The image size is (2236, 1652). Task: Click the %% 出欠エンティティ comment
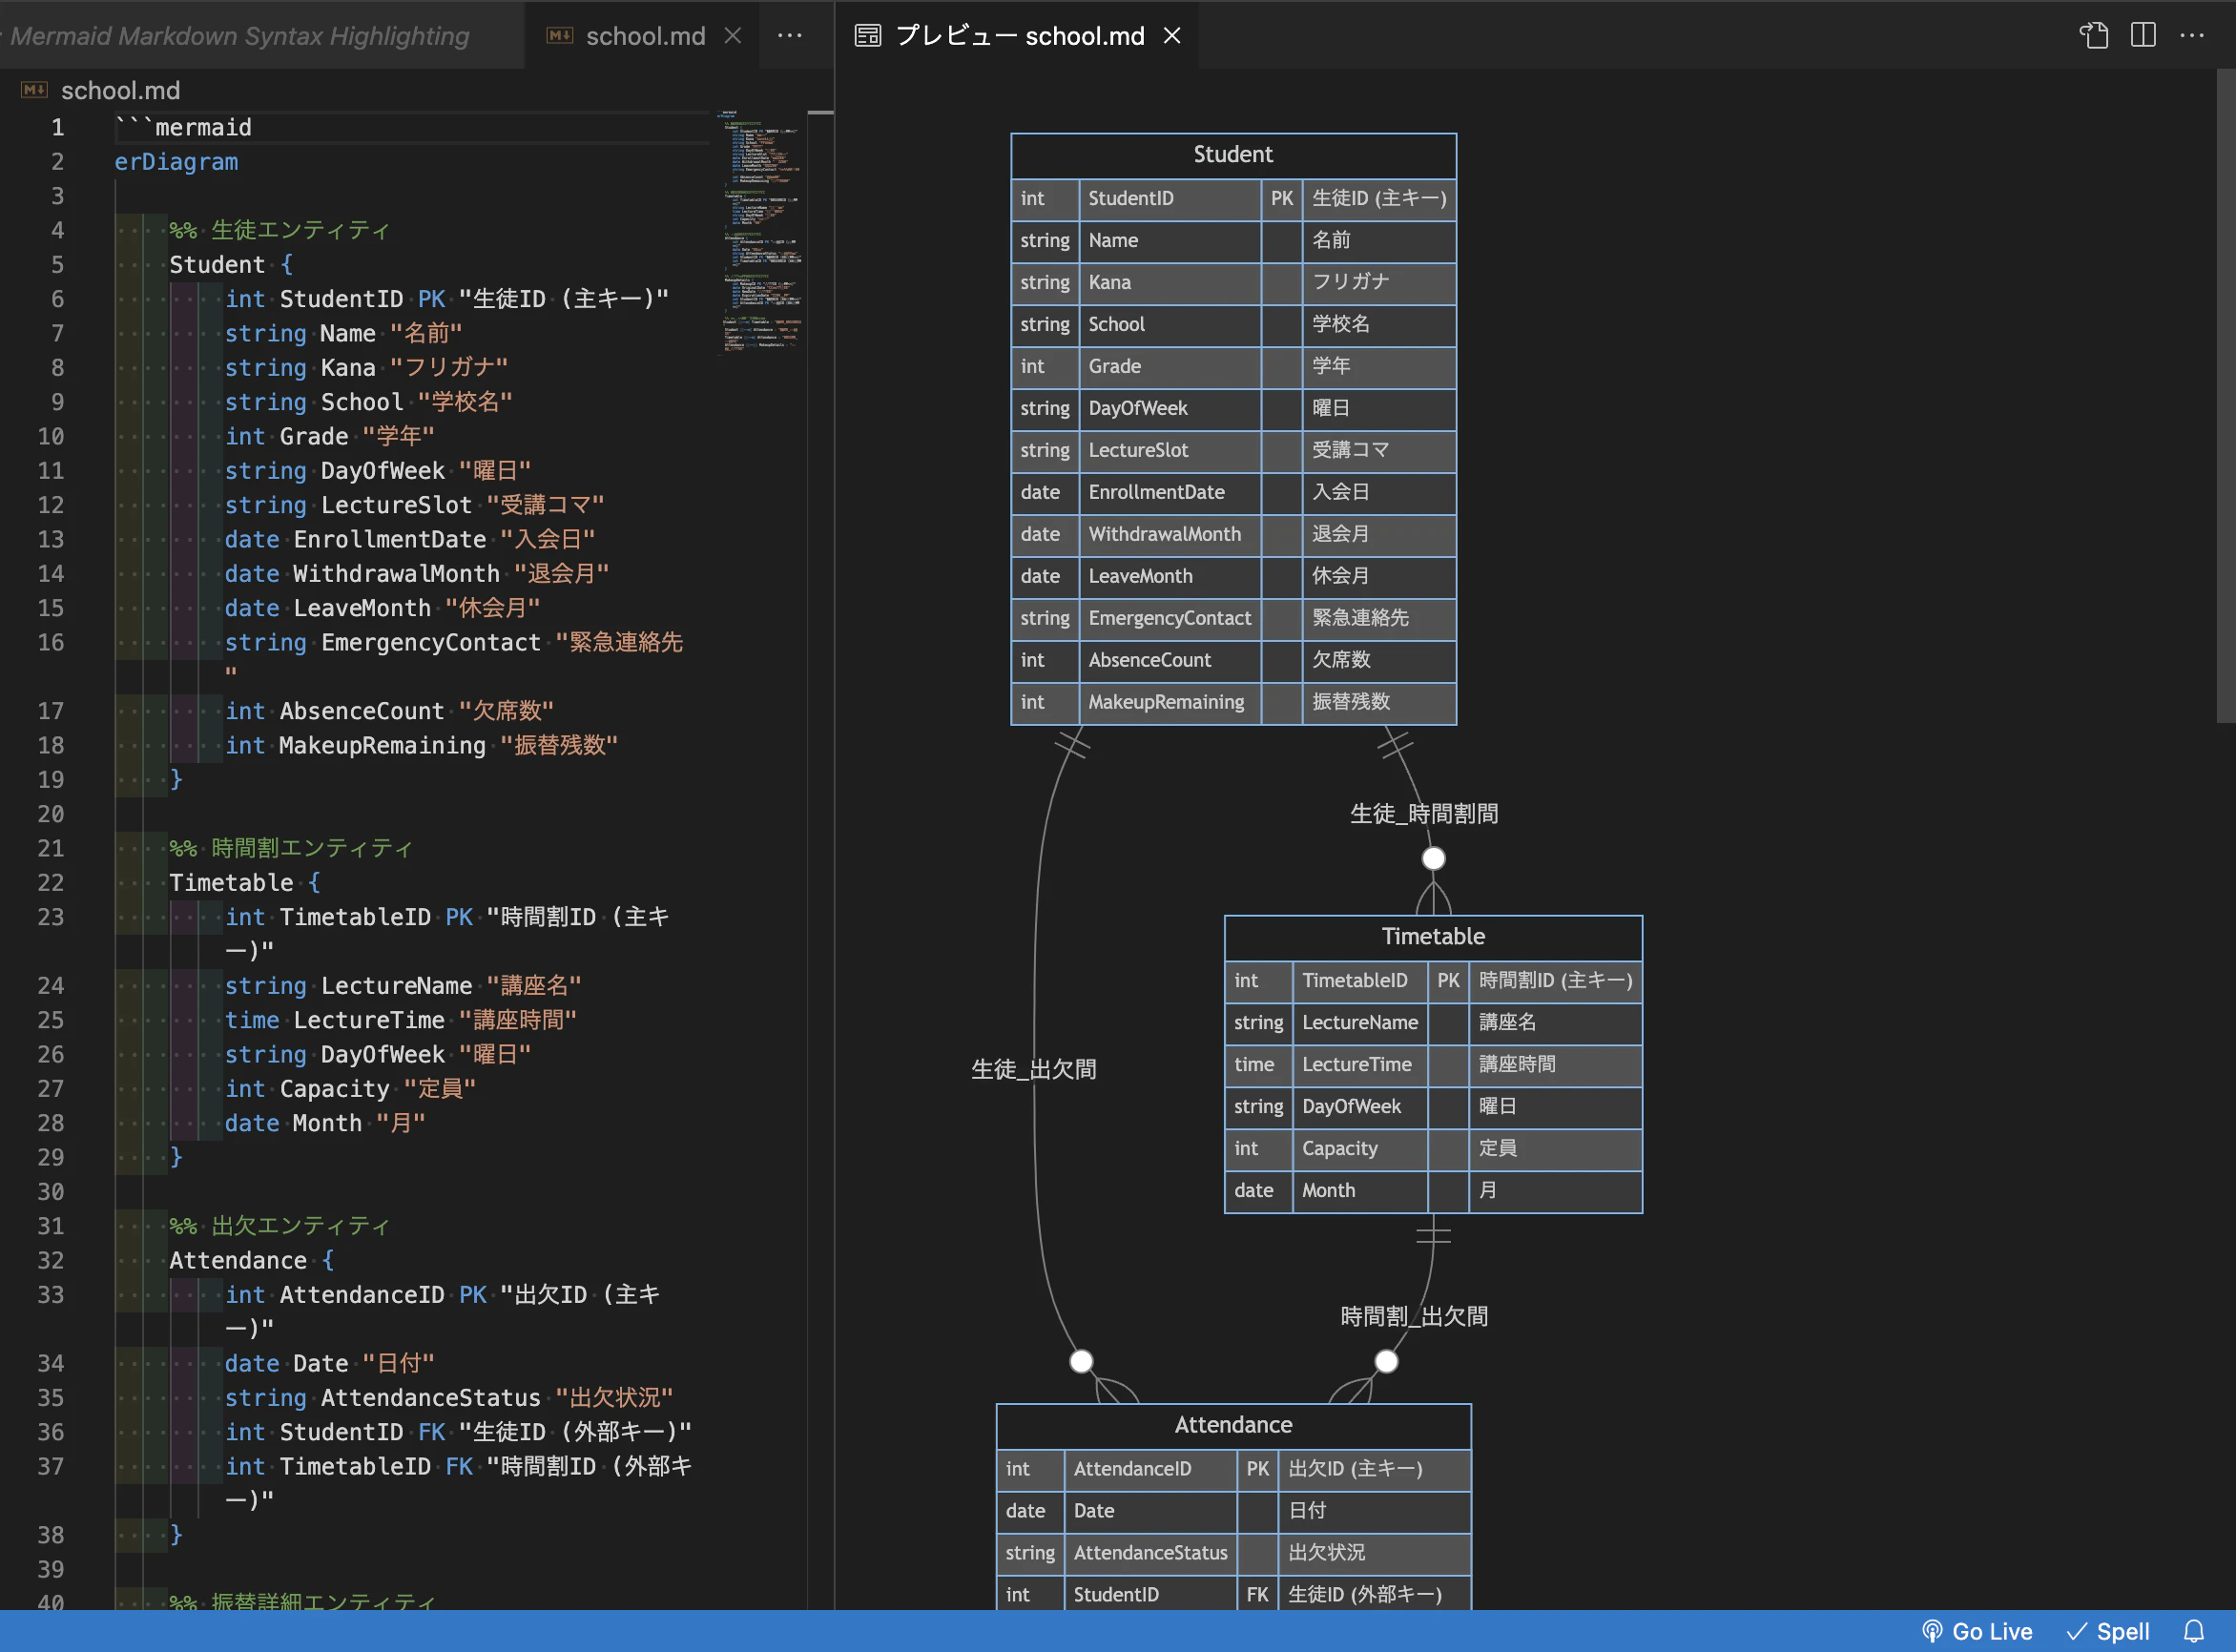(x=279, y=1226)
